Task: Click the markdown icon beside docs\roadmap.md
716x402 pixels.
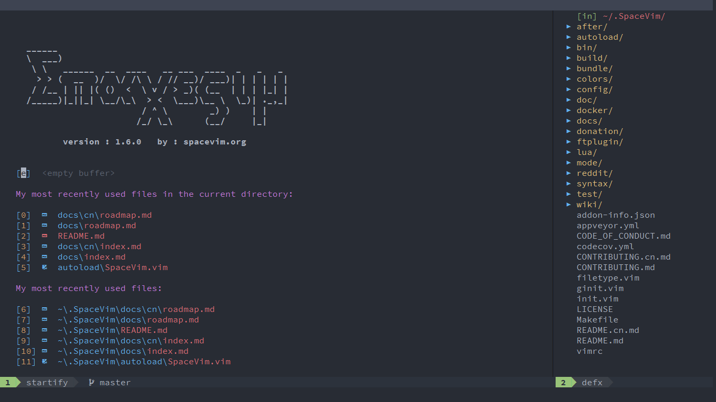Action: [45, 226]
